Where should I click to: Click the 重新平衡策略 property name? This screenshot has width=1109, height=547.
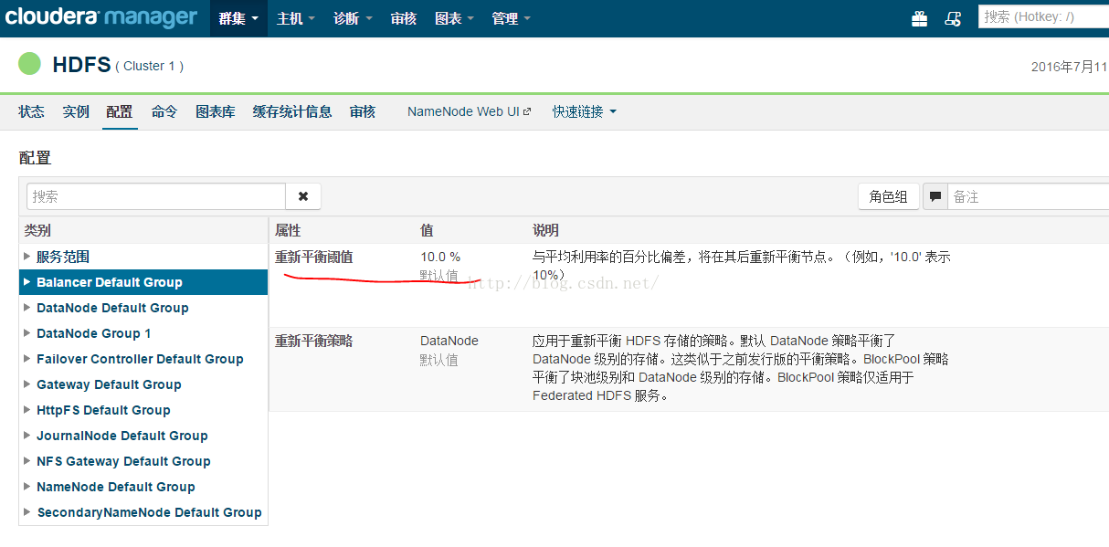[x=313, y=341]
